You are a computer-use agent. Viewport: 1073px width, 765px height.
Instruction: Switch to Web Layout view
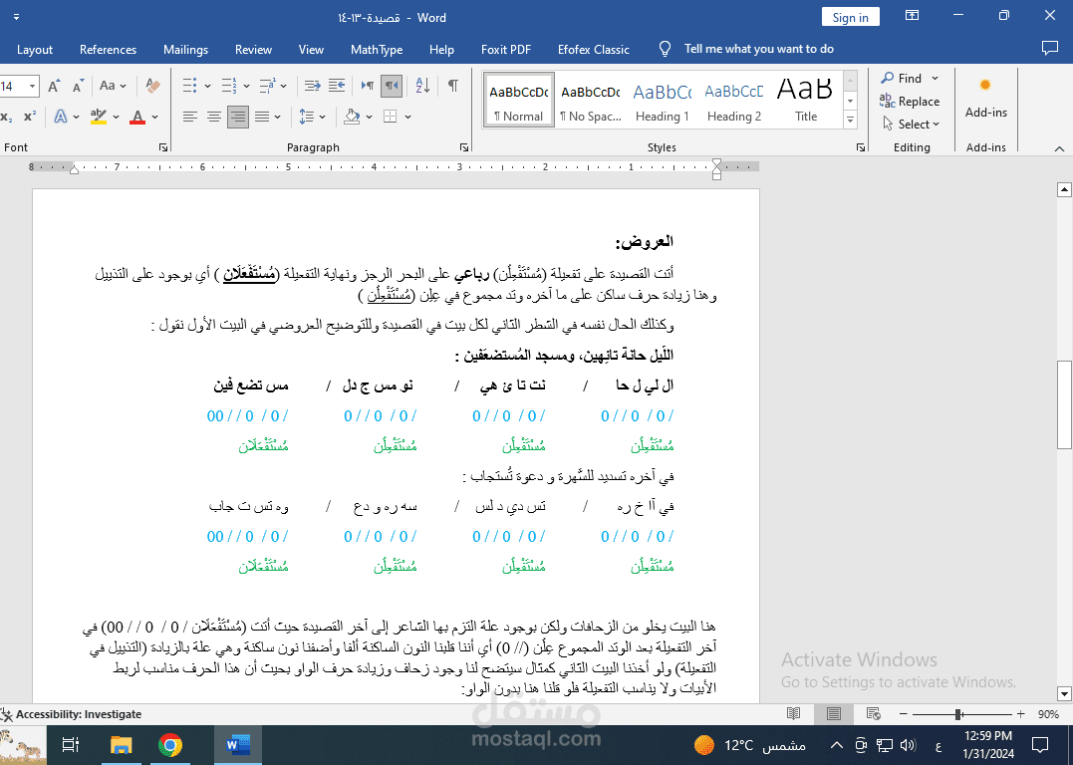tap(873, 713)
